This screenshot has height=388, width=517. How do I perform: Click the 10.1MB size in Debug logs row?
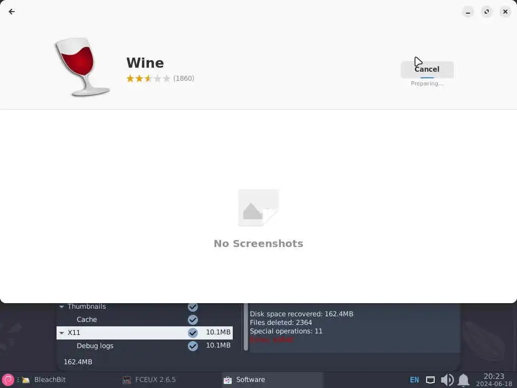218,346
